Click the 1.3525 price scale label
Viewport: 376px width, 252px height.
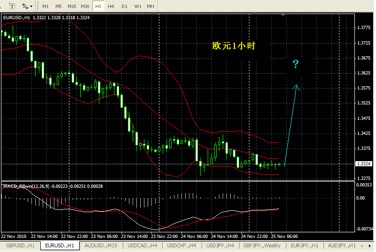click(364, 103)
